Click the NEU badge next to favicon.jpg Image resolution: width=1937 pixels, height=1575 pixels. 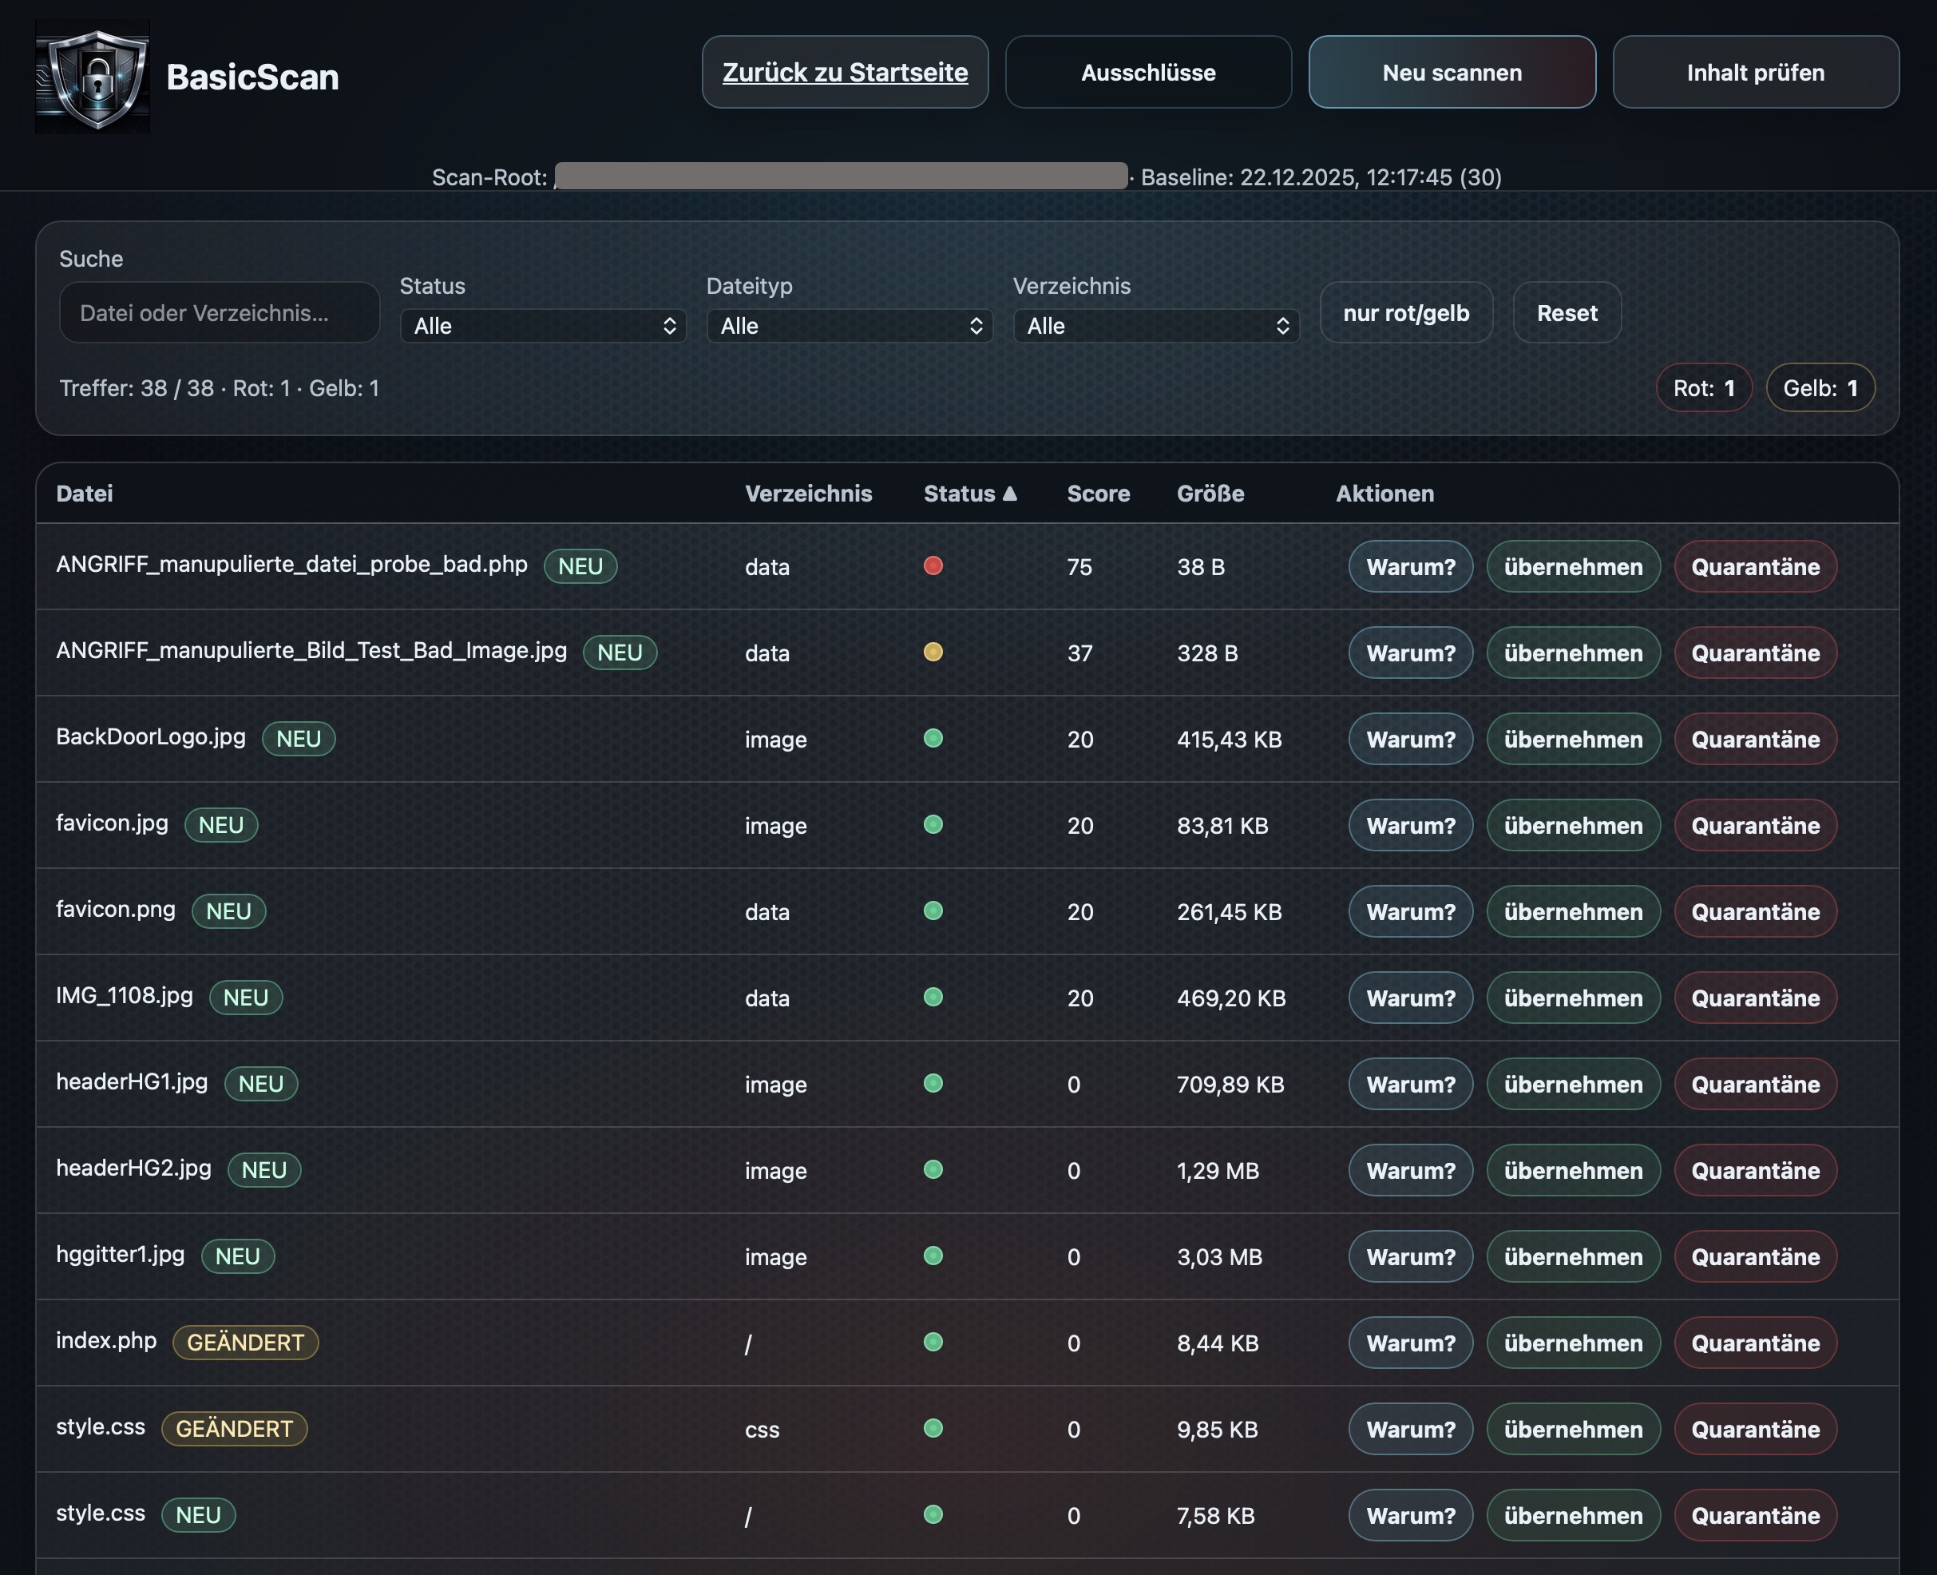pos(221,825)
